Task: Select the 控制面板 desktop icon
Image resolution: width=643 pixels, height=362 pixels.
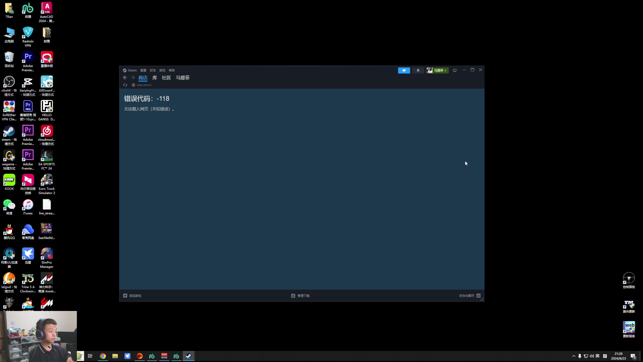Action: [x=629, y=281]
